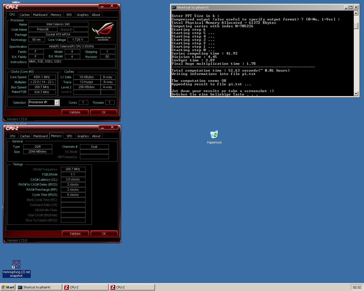Click the console scrollbar down arrow
The height and width of the screenshot is (291, 364).
[x=356, y=94]
